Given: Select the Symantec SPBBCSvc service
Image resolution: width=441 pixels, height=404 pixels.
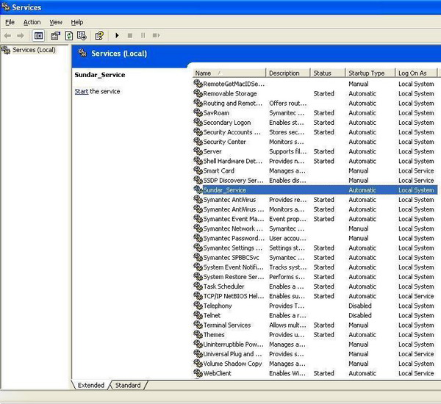Looking at the screenshot, I should coord(315,257).
